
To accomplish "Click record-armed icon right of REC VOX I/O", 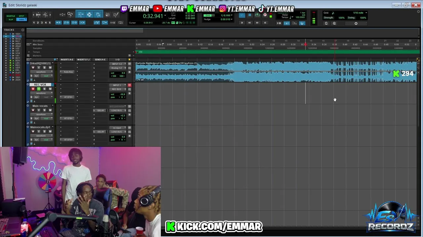I will click(x=130, y=85).
